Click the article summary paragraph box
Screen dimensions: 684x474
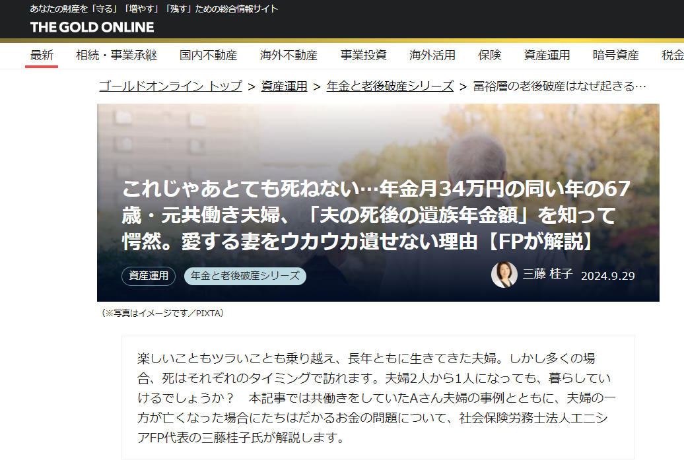[378, 397]
